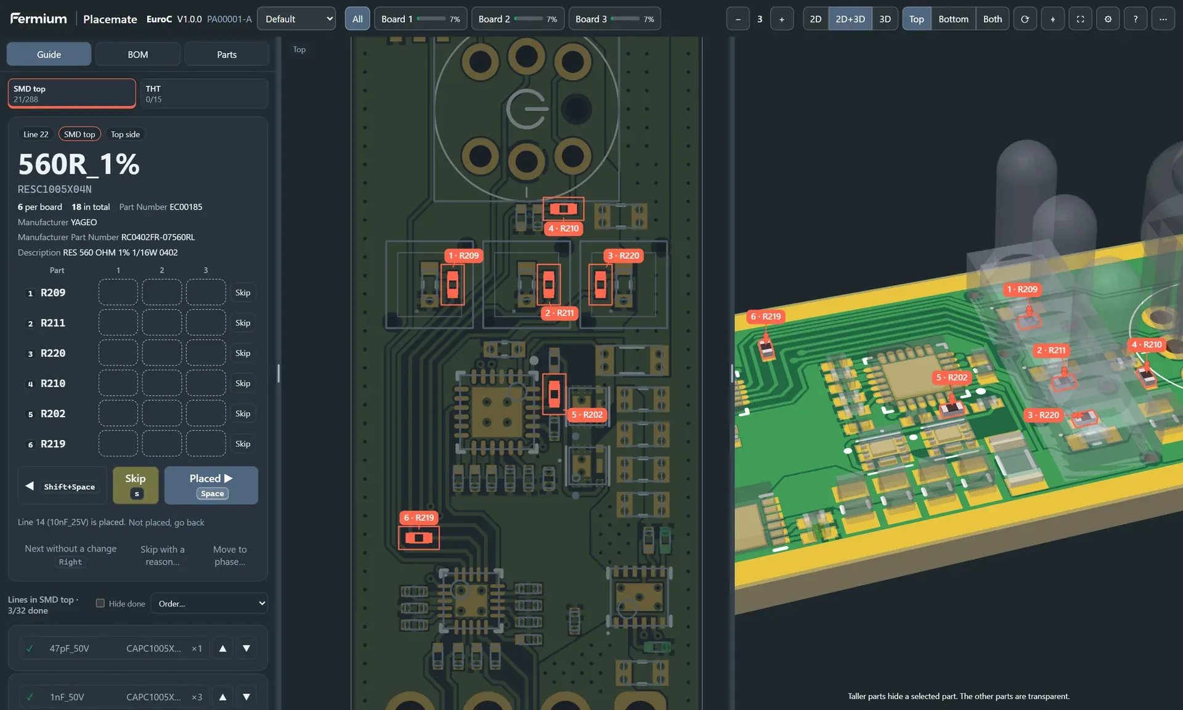Click the Placed Space button
This screenshot has height=710, width=1183.
[x=211, y=486]
